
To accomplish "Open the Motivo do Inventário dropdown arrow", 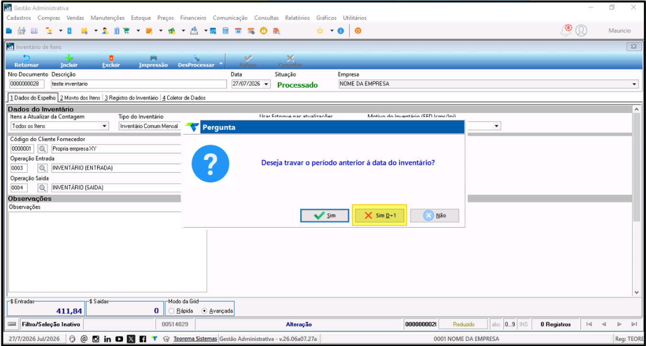I will tap(497, 126).
